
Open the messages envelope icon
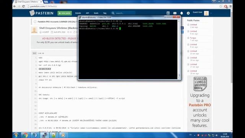coord(175,13)
